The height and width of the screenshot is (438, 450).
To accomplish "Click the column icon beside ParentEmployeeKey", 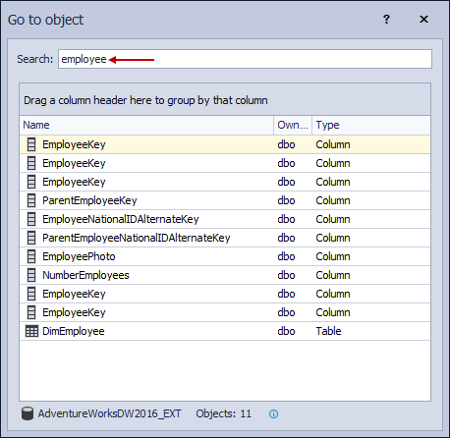I will 31,200.
